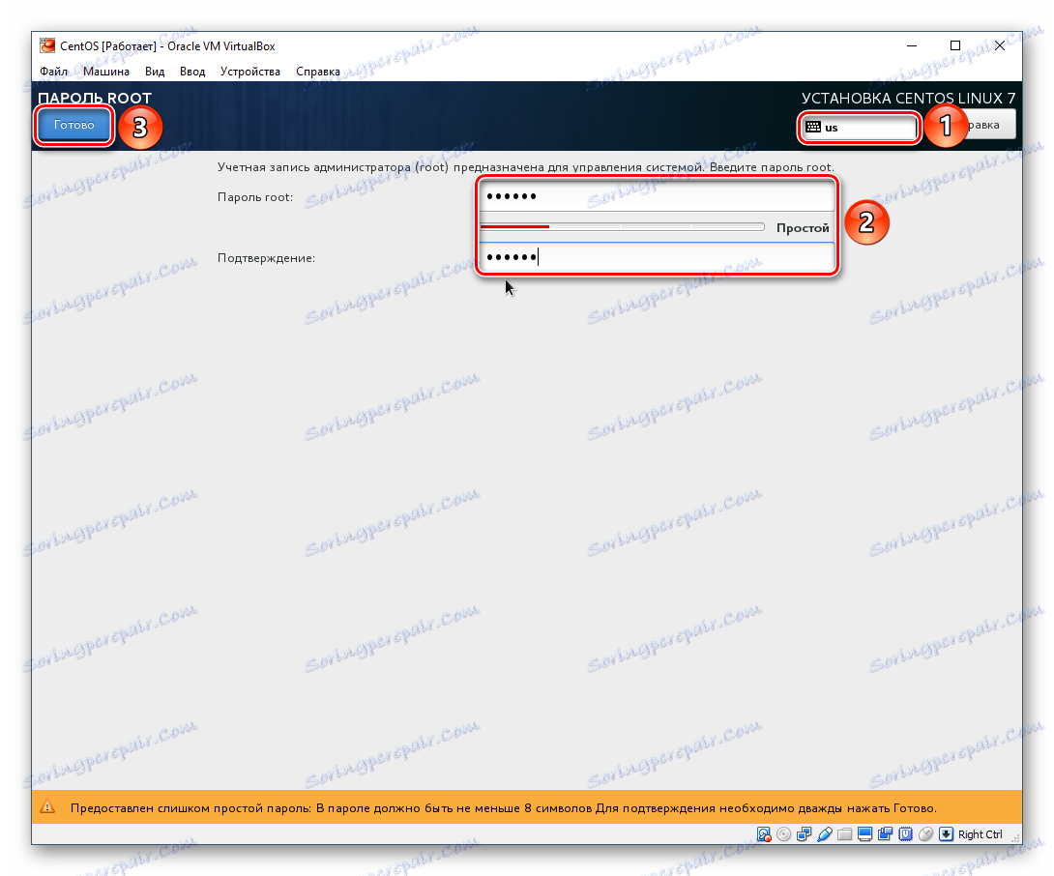Click the window resize grip in status bar

[x=1016, y=838]
